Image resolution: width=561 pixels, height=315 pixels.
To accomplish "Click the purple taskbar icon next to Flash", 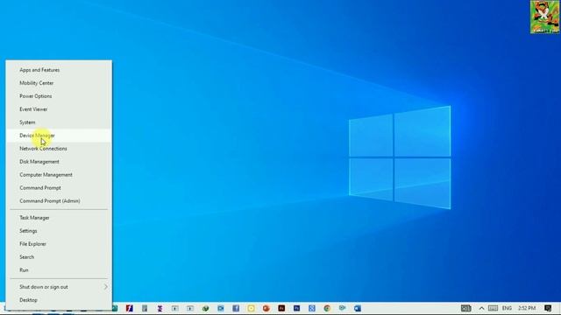I will pos(160,308).
